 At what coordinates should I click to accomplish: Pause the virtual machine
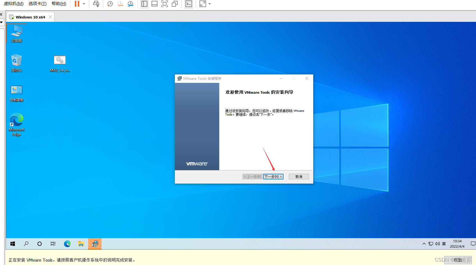[77, 4]
